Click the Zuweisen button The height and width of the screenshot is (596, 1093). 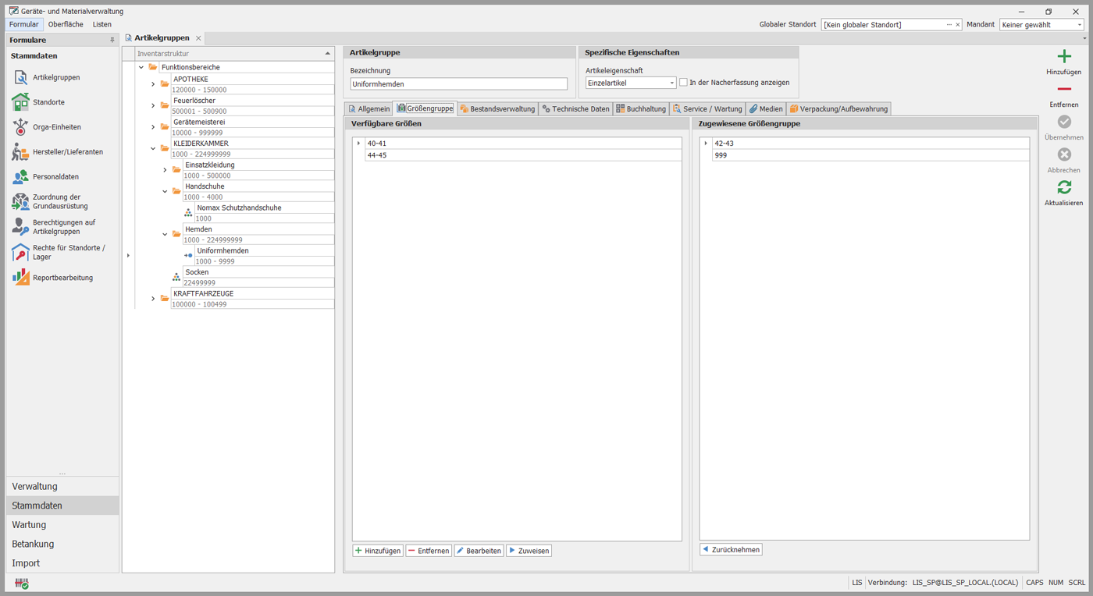529,551
